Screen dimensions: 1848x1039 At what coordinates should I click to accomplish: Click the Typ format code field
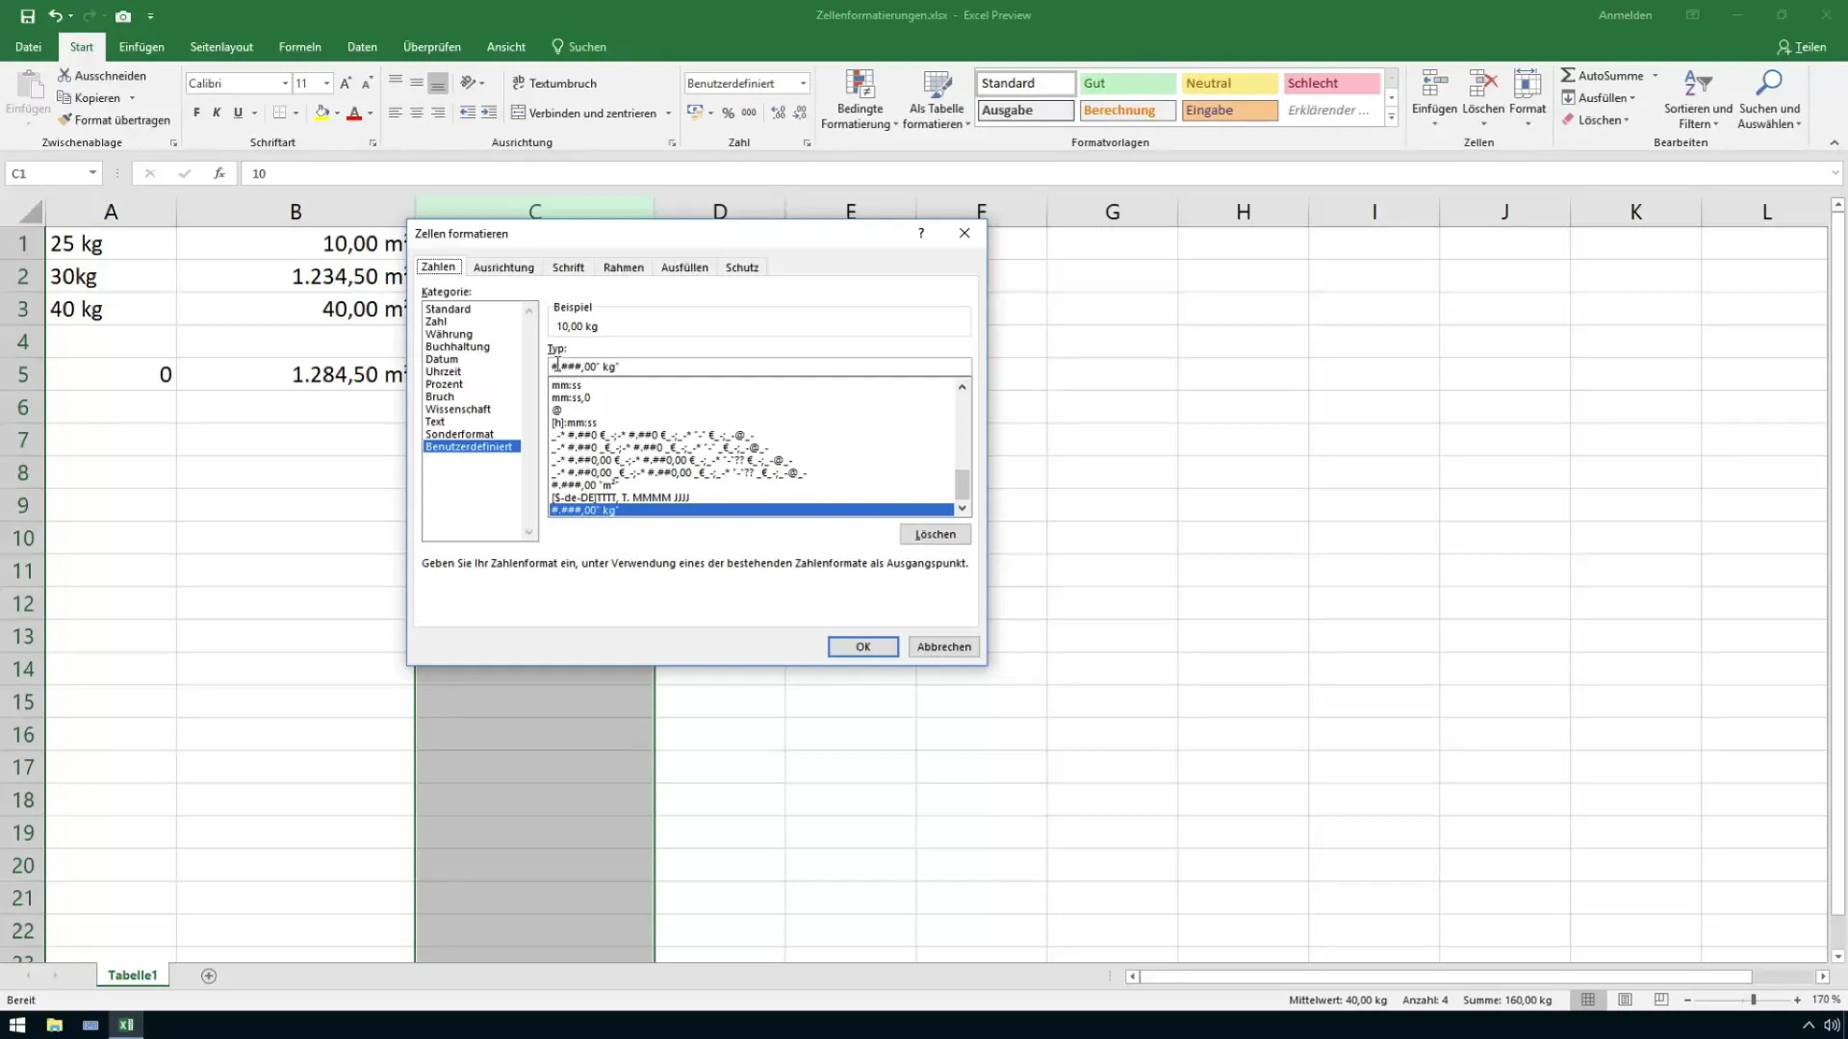tap(759, 367)
